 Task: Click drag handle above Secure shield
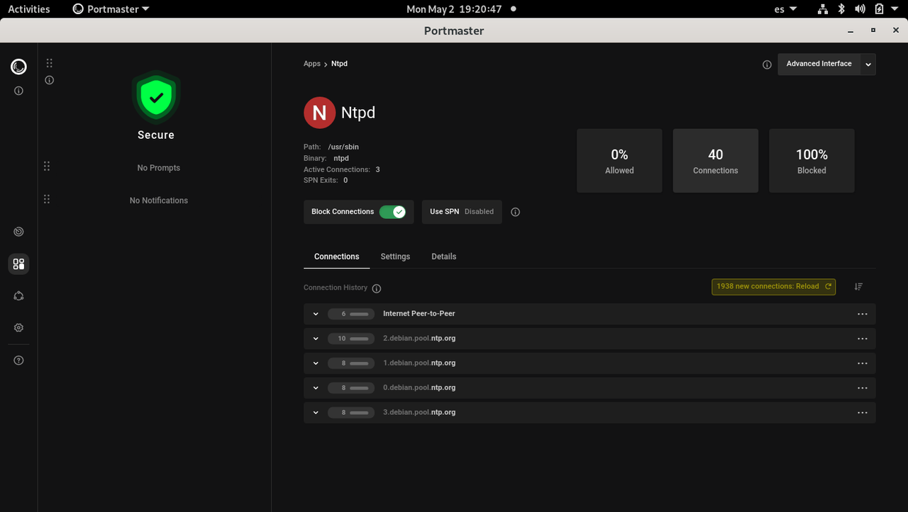[50, 63]
